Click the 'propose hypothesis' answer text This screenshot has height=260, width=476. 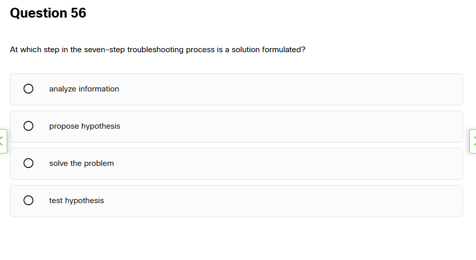[84, 126]
